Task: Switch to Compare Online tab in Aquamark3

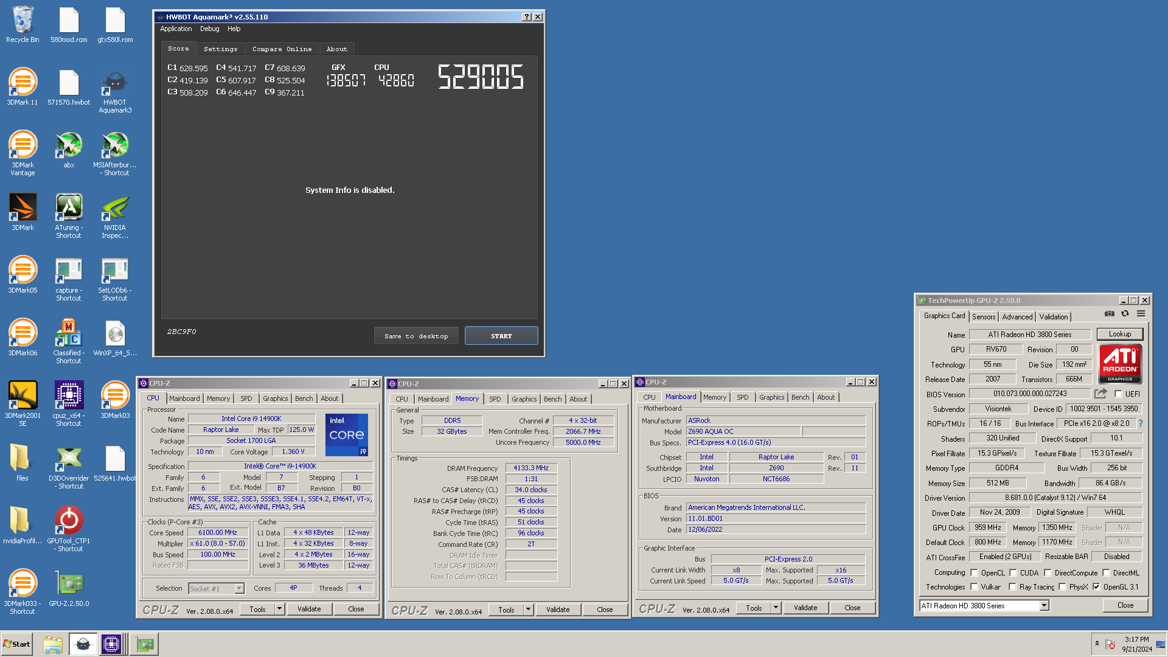Action: [x=282, y=49]
